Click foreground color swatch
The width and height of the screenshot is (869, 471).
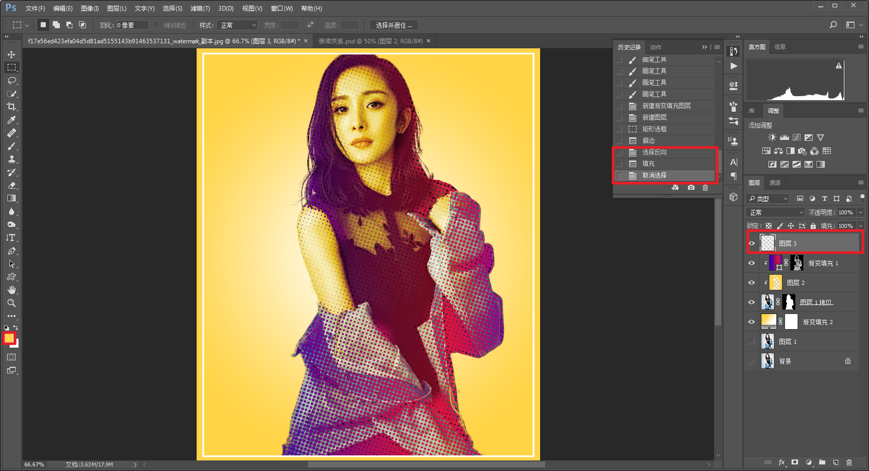(x=9, y=338)
